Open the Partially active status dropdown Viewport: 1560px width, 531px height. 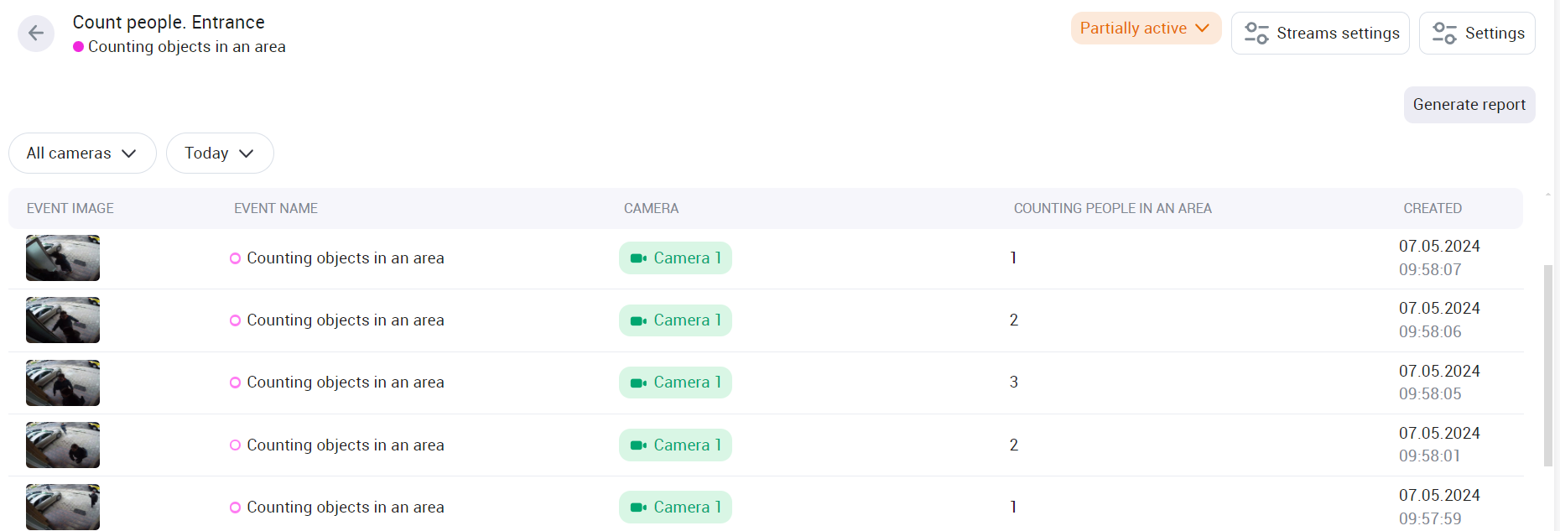[1145, 29]
